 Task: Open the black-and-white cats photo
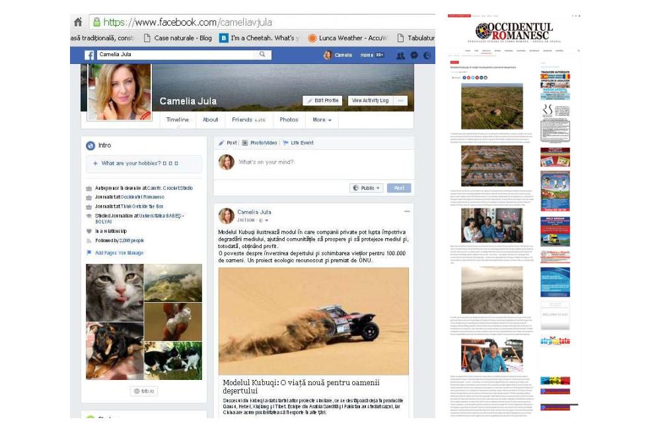pyautogui.click(x=173, y=361)
